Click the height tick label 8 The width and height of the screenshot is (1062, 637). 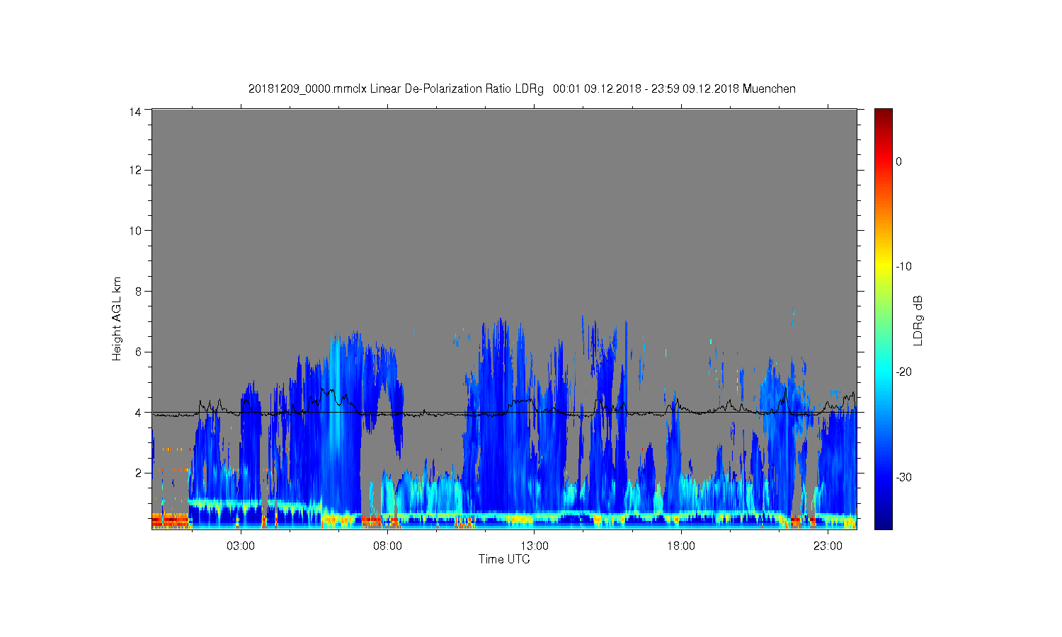(139, 291)
